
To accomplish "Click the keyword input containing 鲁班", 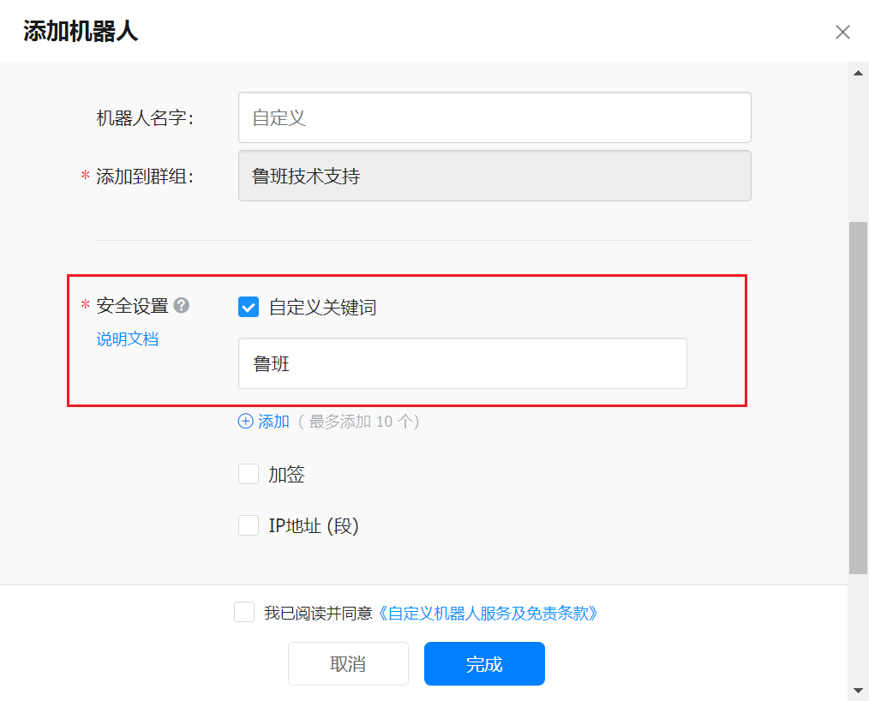I will [x=462, y=363].
